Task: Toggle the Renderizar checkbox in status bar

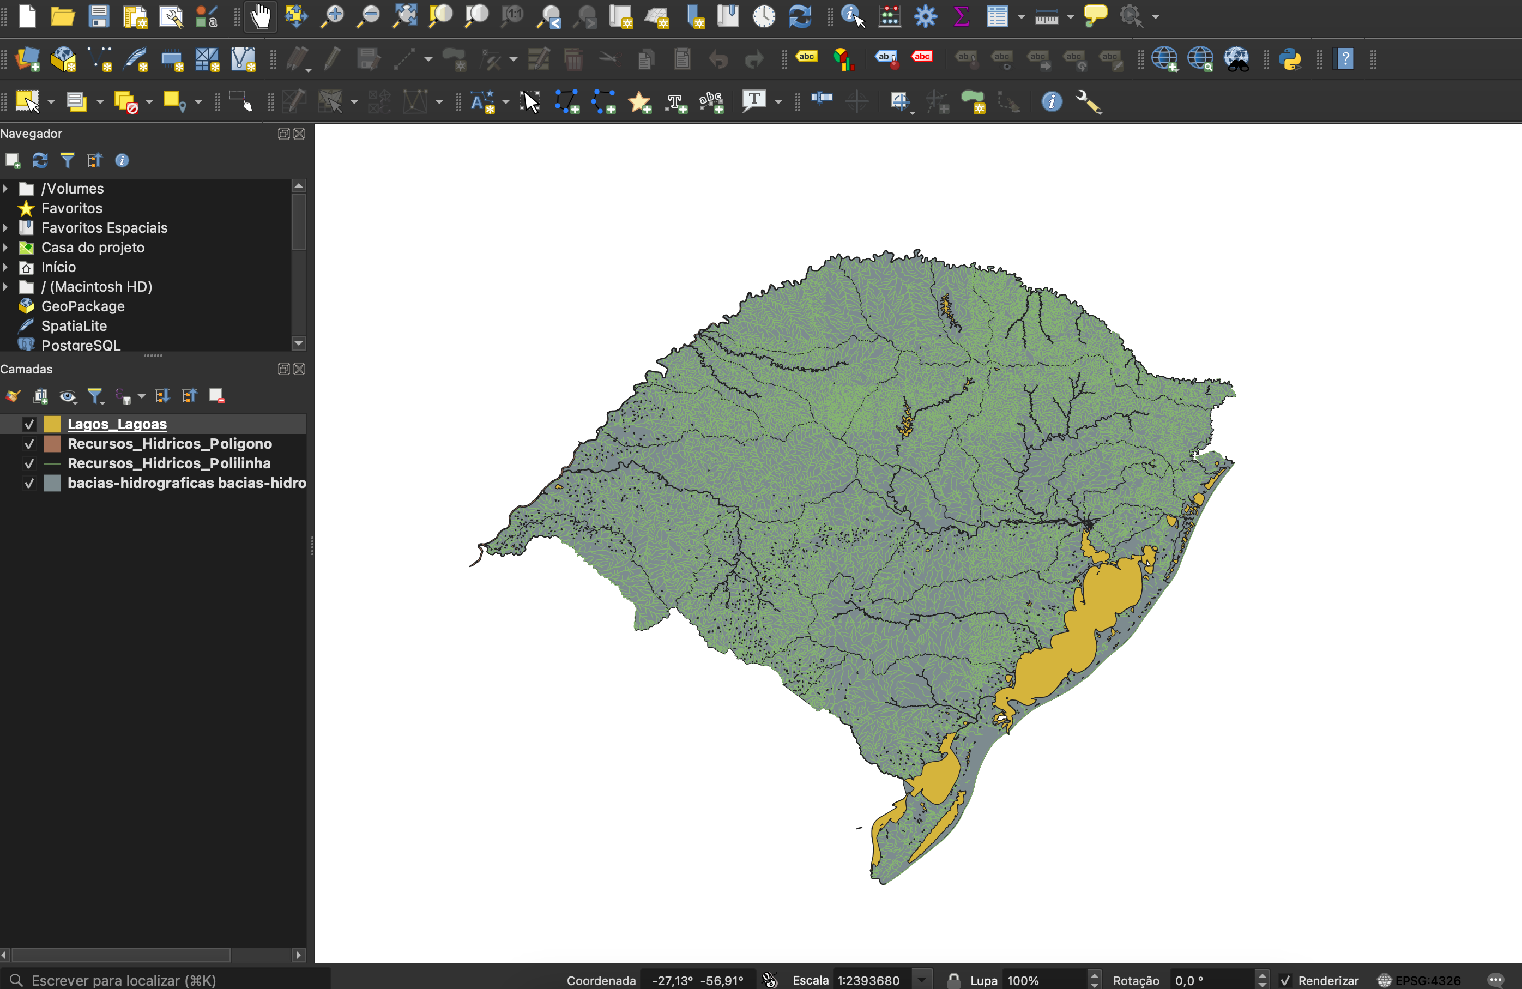Action: [x=1285, y=981]
